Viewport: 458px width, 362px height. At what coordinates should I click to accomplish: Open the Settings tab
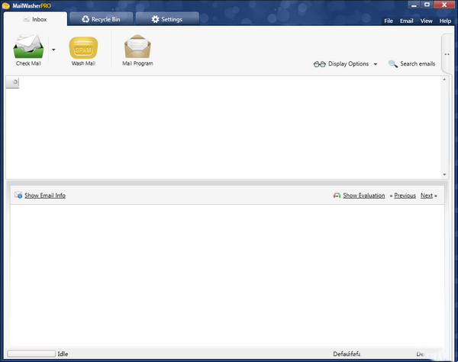coord(166,18)
